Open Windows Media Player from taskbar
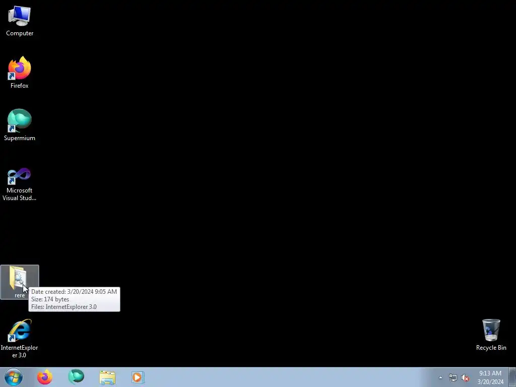This screenshot has width=516, height=387. (x=138, y=377)
